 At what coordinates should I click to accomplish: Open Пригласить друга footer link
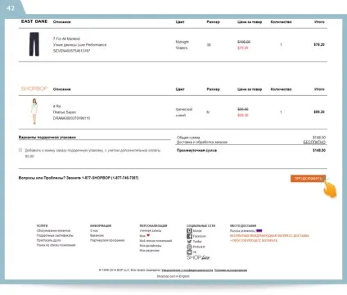click(x=48, y=240)
